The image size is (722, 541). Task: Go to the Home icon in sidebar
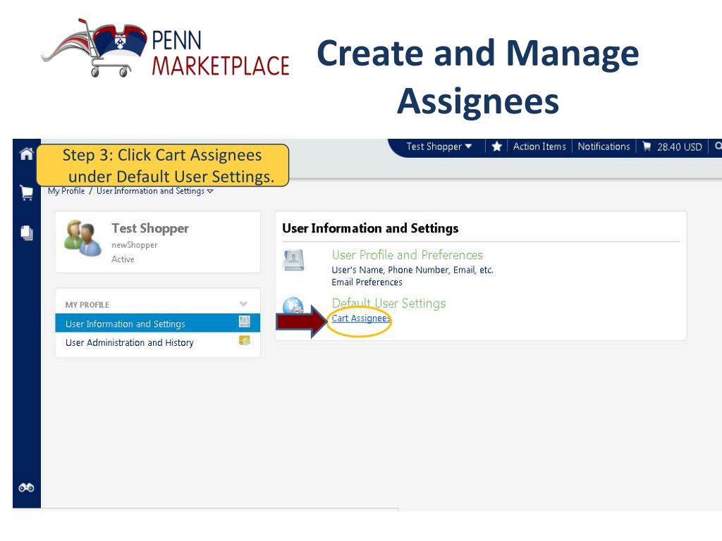pos(27,154)
